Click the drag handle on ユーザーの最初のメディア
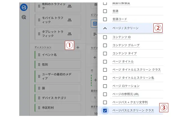The image size is (183, 118). click(39, 76)
